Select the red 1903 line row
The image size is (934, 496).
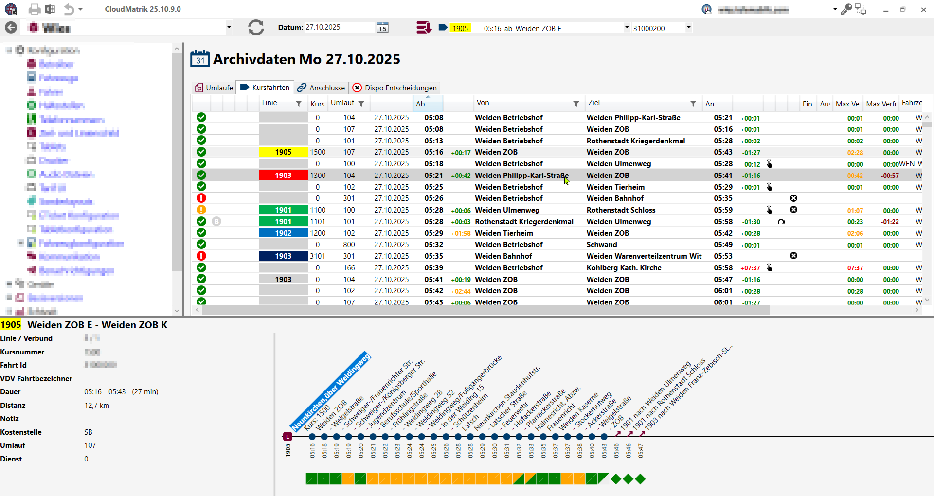click(283, 176)
